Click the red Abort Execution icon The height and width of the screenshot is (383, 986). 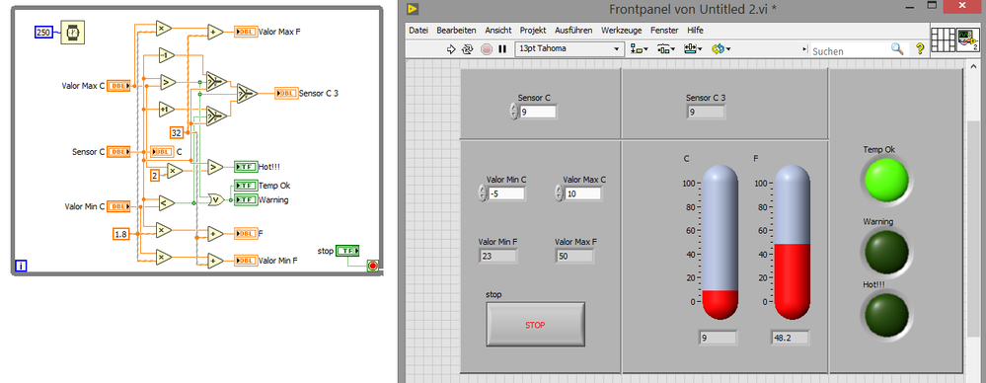point(486,49)
